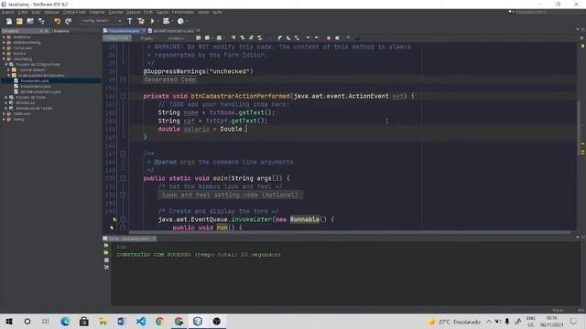Click the CONSTRUÍDO COM SUCESSO output line
The image size is (586, 329).
point(199,254)
